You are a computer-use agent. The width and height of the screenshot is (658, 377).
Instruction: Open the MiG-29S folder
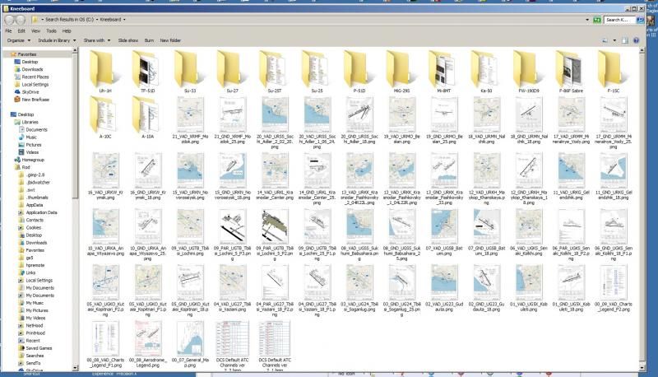tap(401, 70)
